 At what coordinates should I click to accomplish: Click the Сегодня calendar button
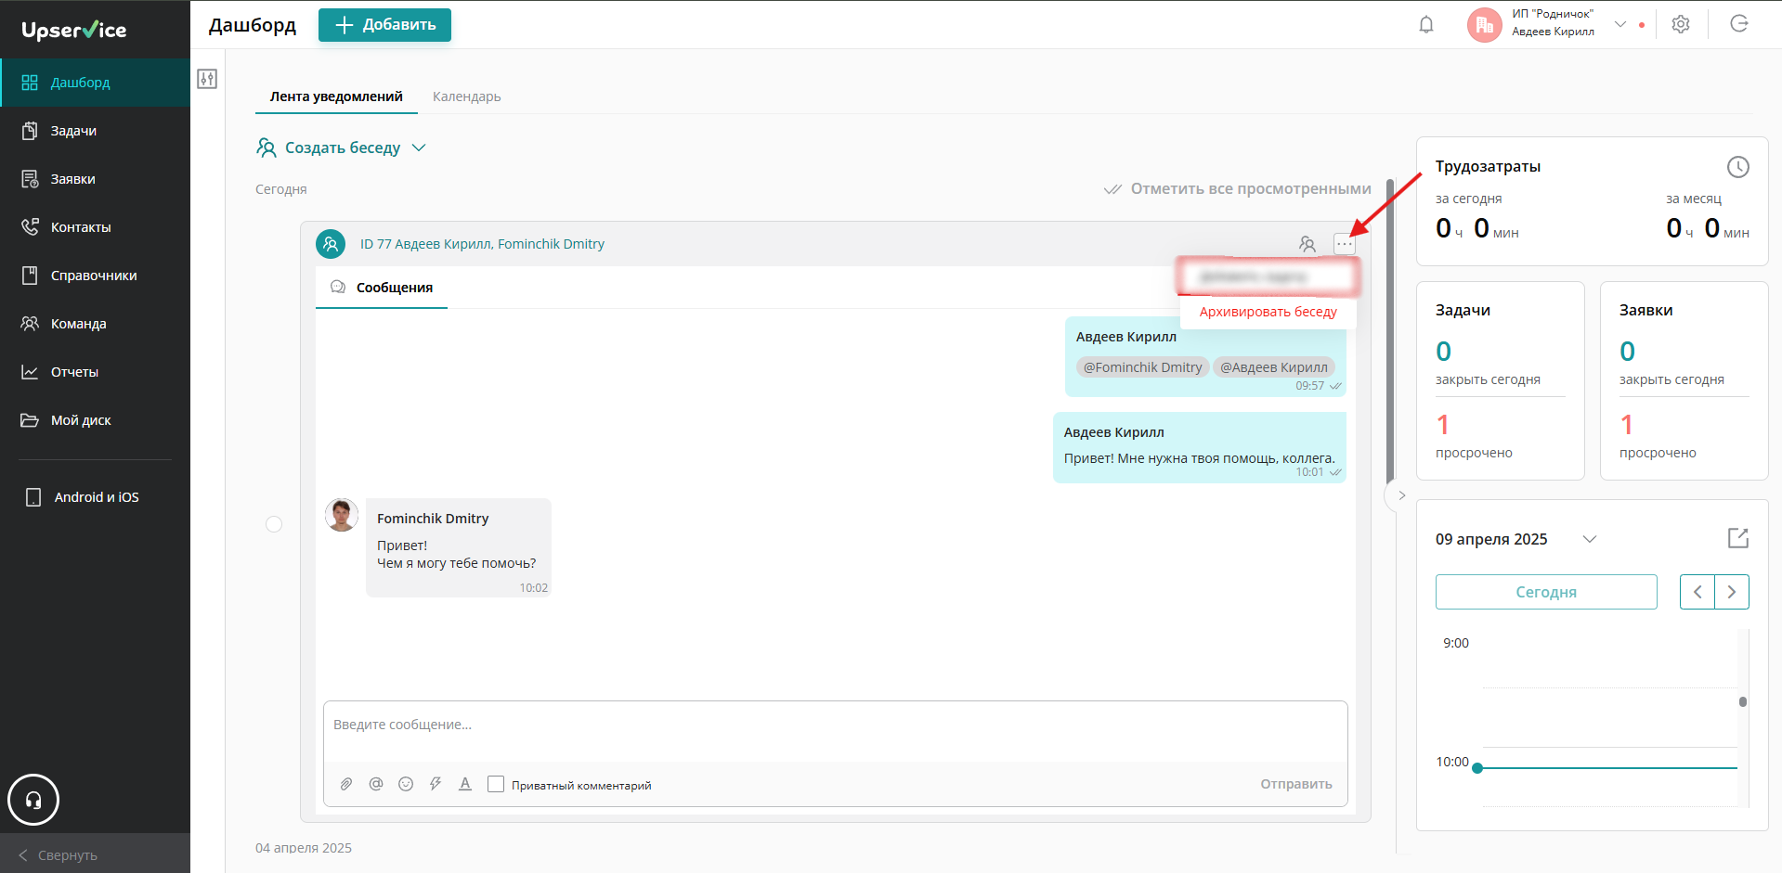point(1546,592)
